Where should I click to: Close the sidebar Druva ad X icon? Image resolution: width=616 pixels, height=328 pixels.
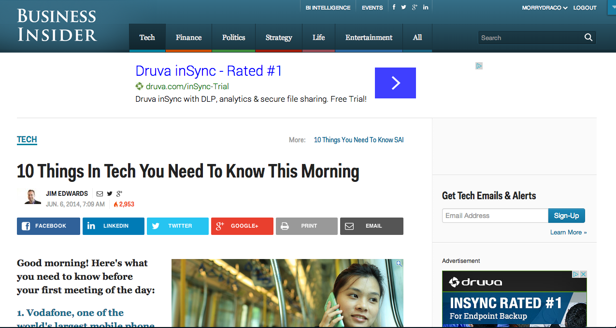pyautogui.click(x=583, y=274)
